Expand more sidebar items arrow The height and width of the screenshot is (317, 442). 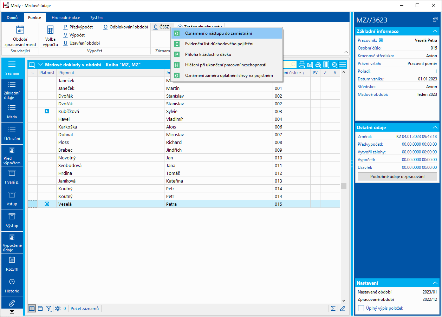coord(12,311)
